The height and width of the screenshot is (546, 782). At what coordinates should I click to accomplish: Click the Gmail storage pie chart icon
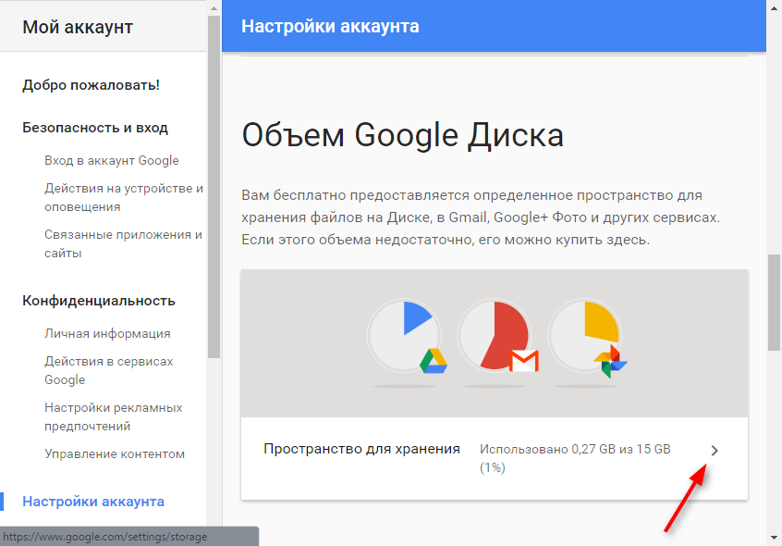(497, 337)
